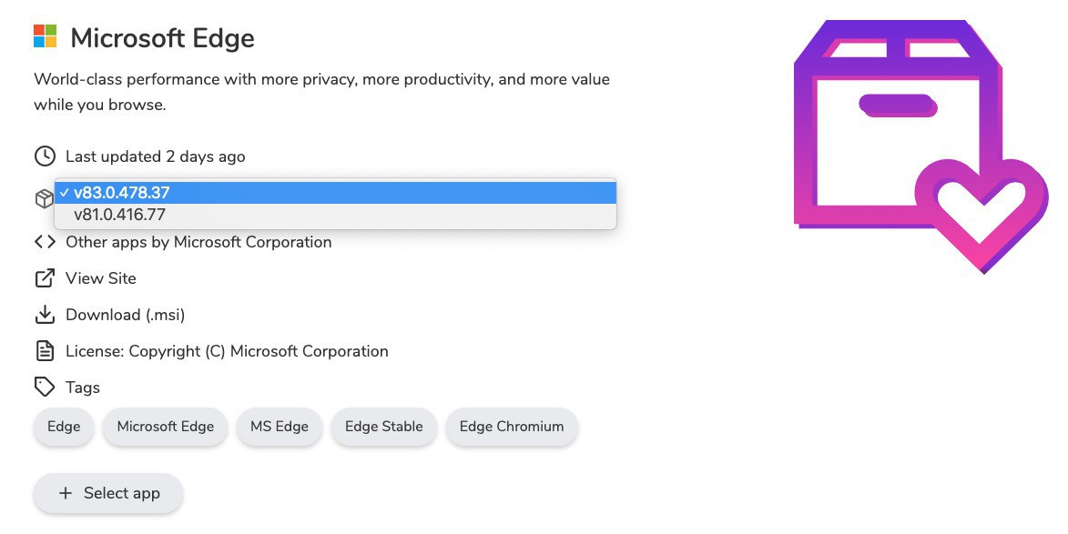Click the MS Edge tag chip
The height and width of the screenshot is (534, 1068).
click(280, 427)
